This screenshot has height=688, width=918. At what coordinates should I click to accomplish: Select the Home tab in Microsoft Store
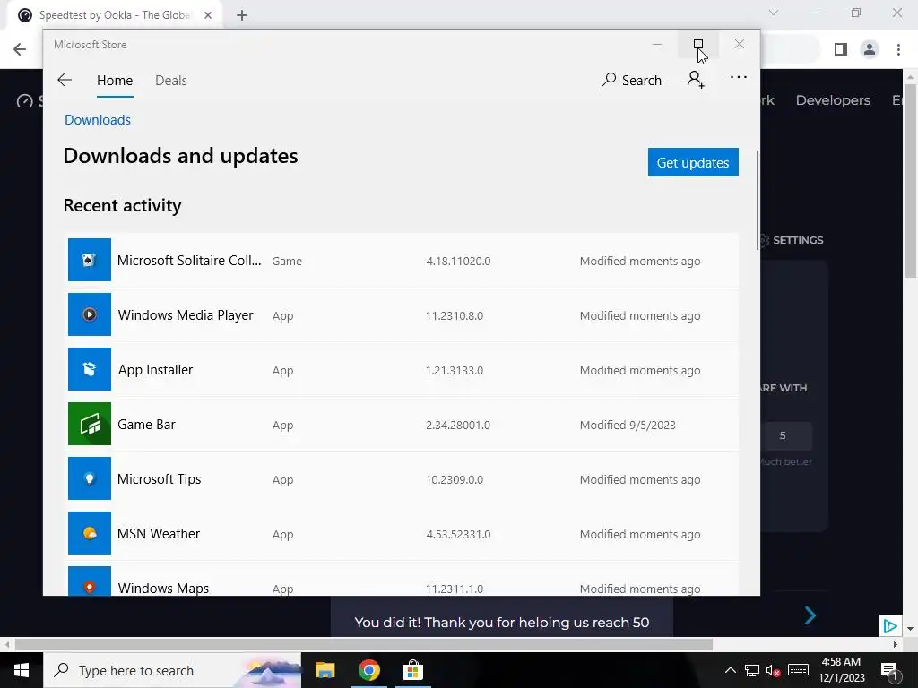(115, 80)
